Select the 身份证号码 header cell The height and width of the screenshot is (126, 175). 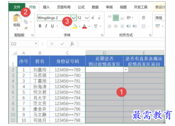click(67, 61)
